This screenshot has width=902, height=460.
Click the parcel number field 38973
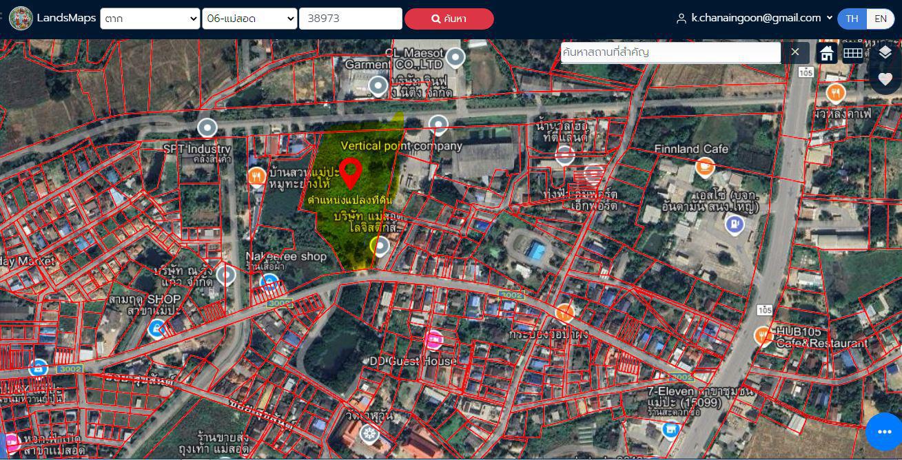[x=350, y=19]
